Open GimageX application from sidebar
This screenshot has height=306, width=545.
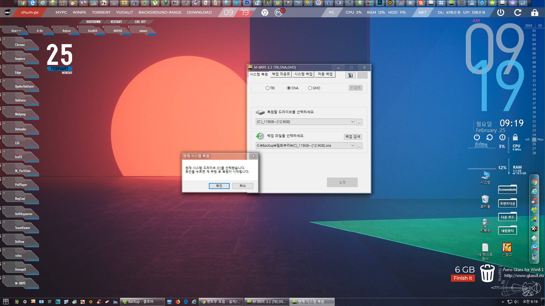point(21,269)
